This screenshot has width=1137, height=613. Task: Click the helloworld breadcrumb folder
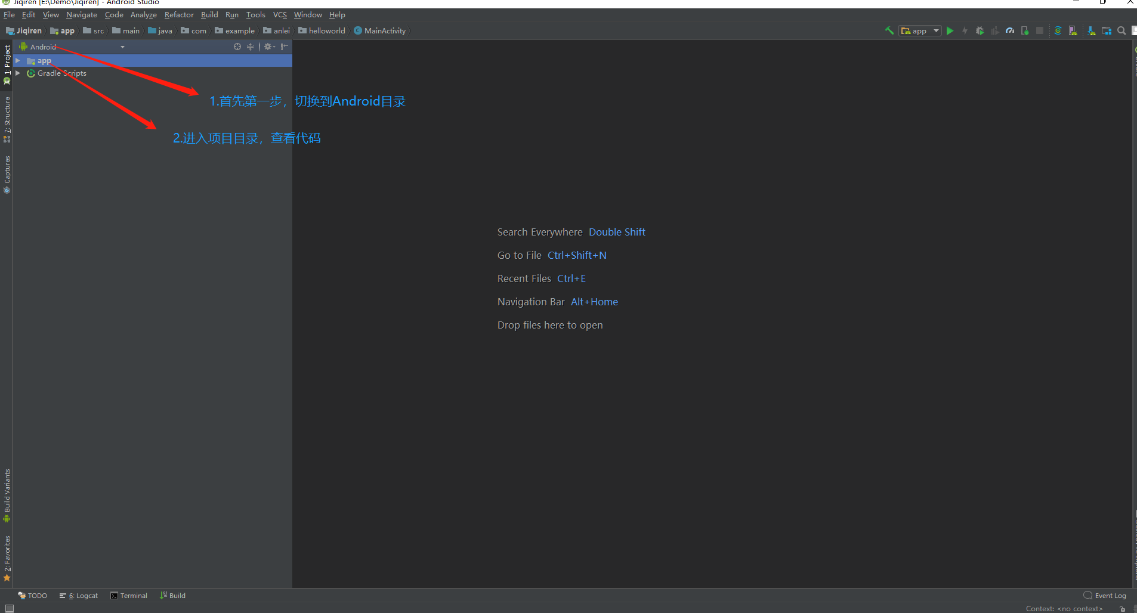322,30
